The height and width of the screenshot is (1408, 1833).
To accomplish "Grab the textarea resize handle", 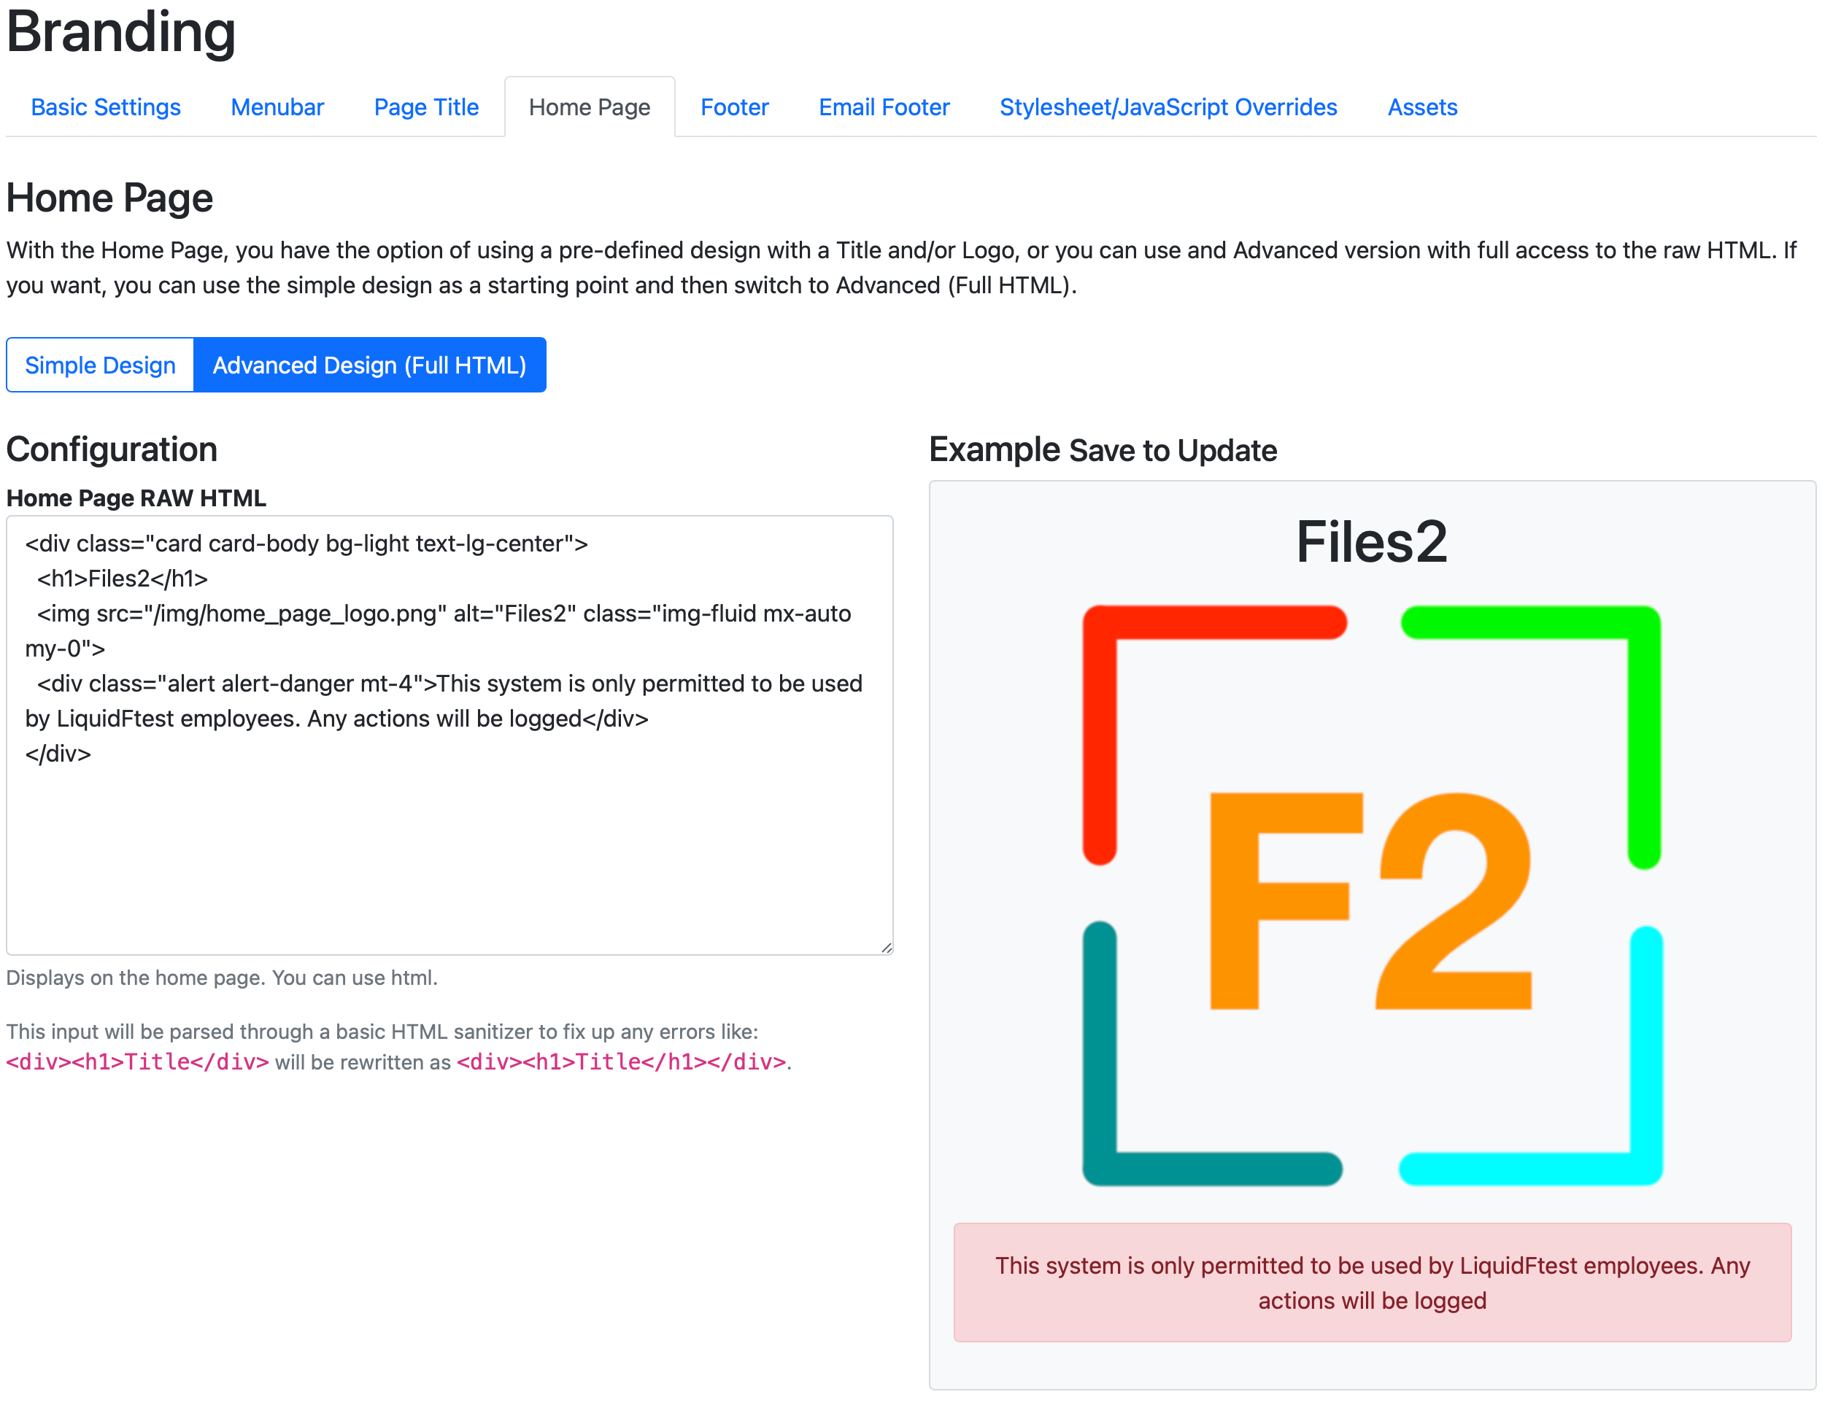I will [x=886, y=948].
